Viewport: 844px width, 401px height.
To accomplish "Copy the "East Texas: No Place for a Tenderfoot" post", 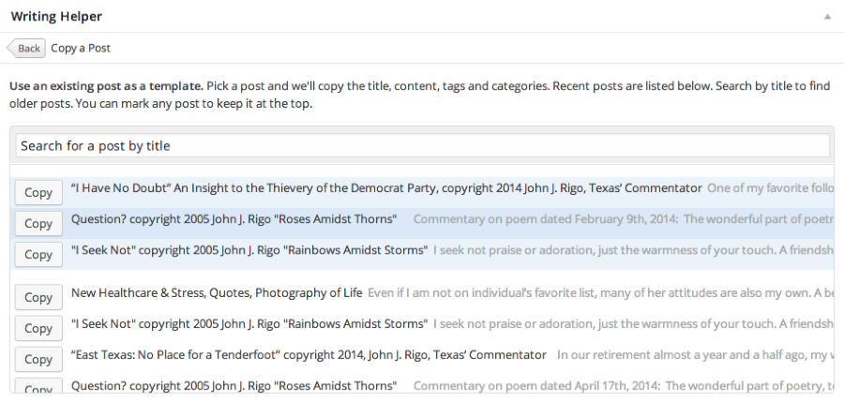I will click(x=38, y=359).
